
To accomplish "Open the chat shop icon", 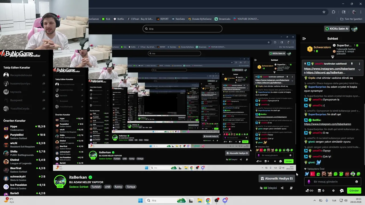I will point(319,190).
